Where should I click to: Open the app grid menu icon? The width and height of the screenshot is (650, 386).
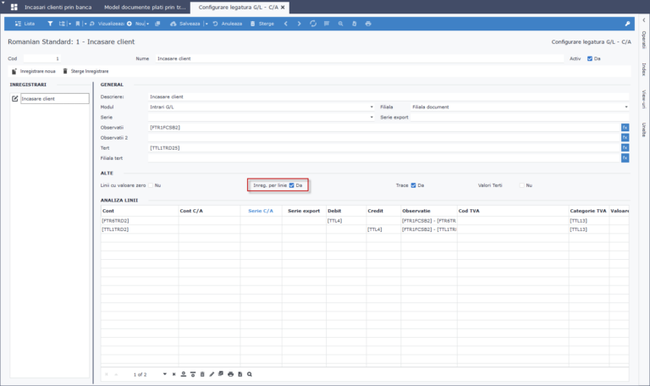(14, 7)
